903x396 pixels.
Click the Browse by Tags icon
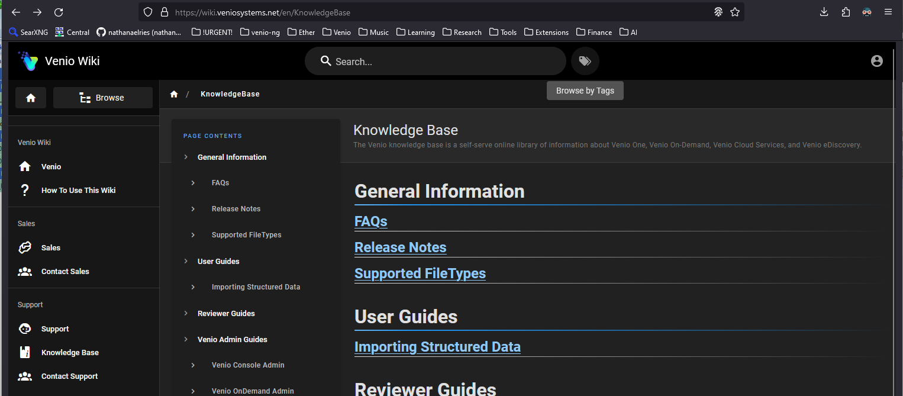pyautogui.click(x=585, y=61)
